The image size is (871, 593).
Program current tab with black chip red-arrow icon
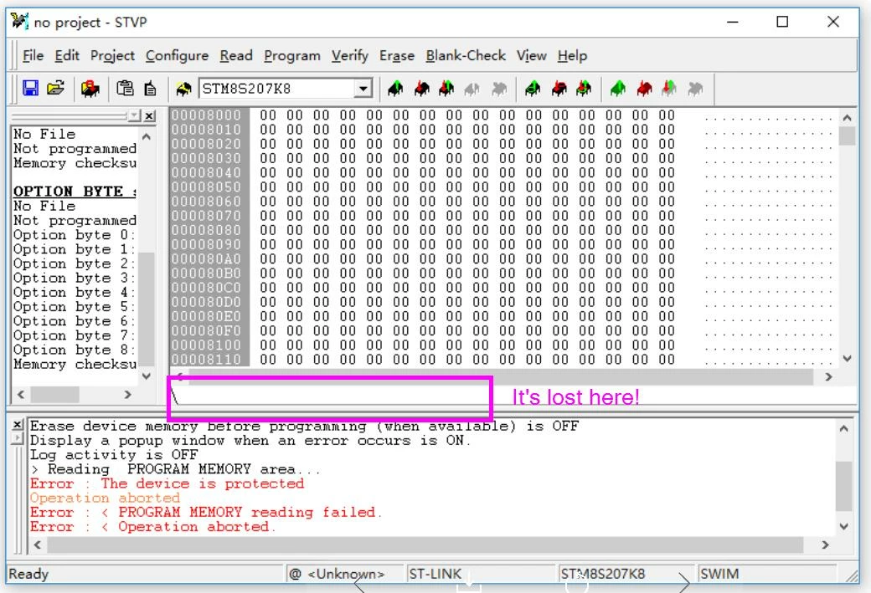coord(421,88)
